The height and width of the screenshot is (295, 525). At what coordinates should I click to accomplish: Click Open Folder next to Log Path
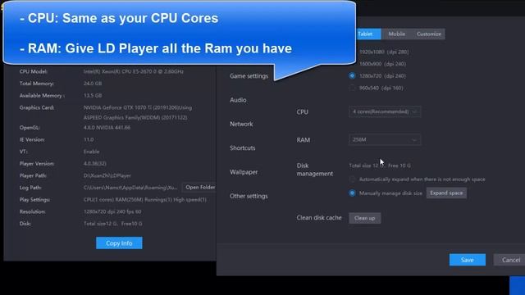click(x=199, y=188)
